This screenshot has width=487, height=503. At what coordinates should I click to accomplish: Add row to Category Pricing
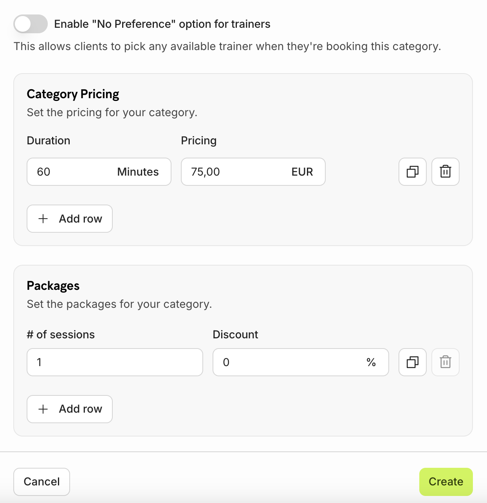(x=70, y=219)
